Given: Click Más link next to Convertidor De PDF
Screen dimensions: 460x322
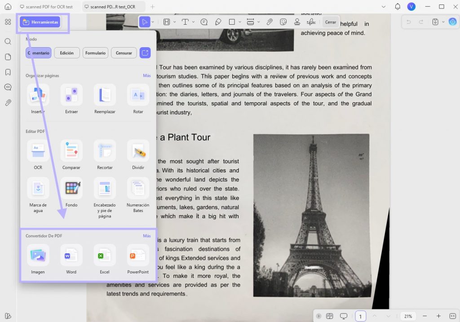Looking at the screenshot, I should 147,236.
